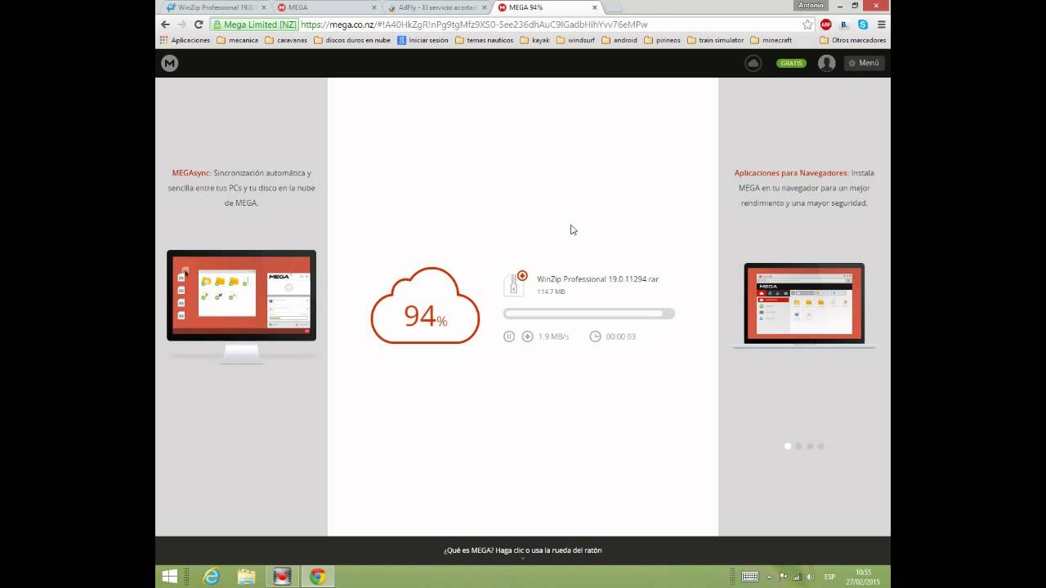Open the on-screen keyboard tray icon

click(749, 577)
